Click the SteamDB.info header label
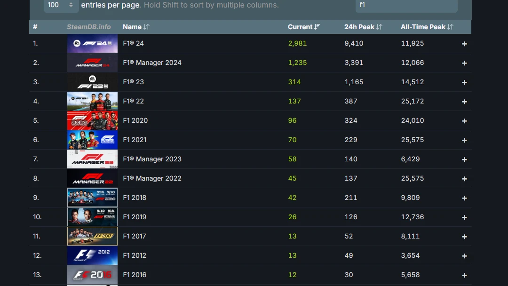 pos(88,27)
